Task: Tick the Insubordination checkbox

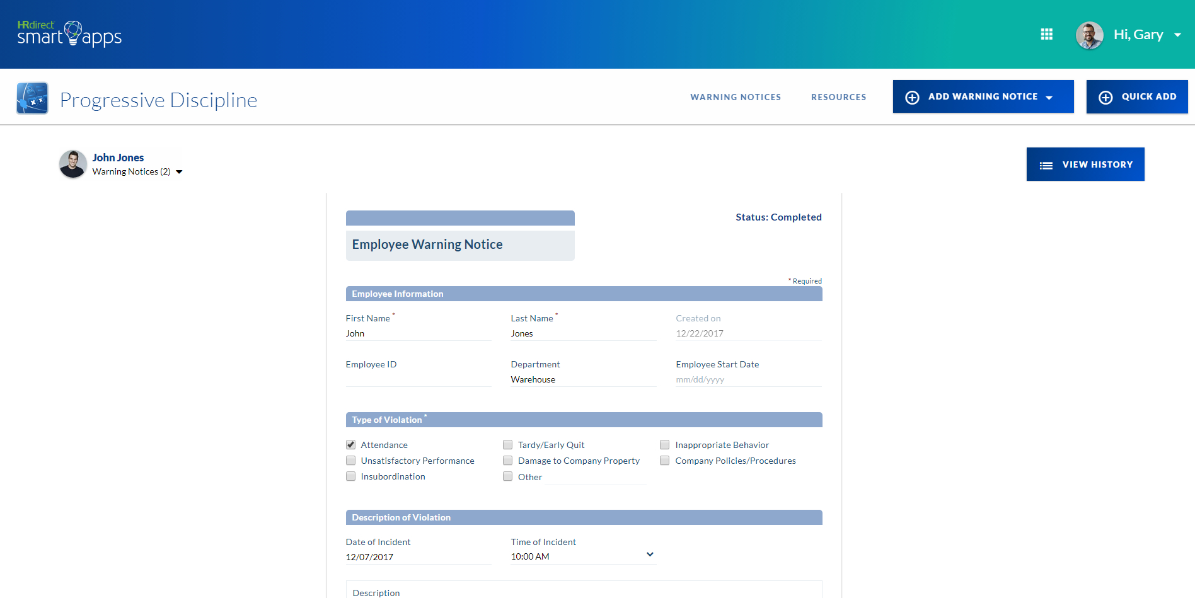Action: (x=351, y=476)
